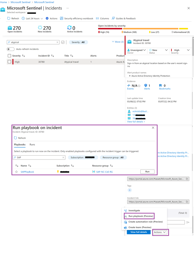Click View full details link under entities

click(x=136, y=122)
